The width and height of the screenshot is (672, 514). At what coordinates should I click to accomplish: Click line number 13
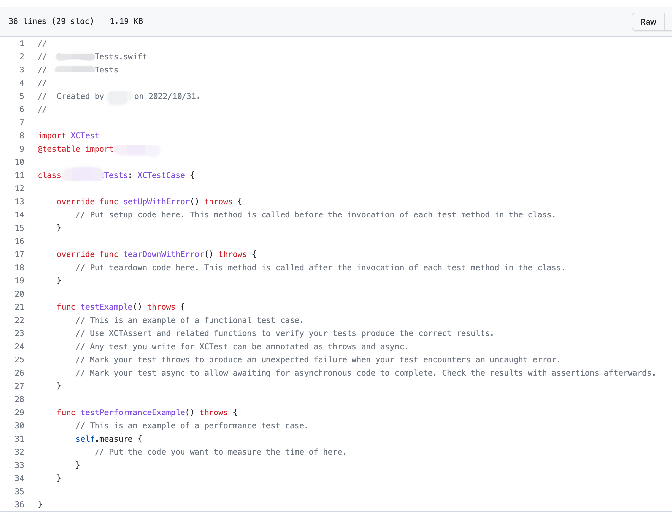(20, 202)
